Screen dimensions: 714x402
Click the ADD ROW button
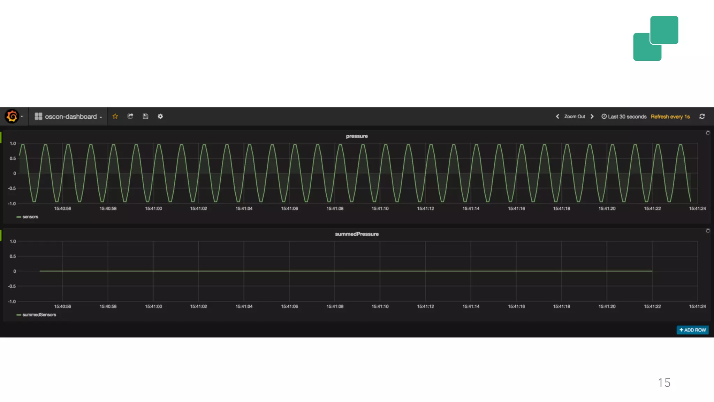click(x=692, y=330)
